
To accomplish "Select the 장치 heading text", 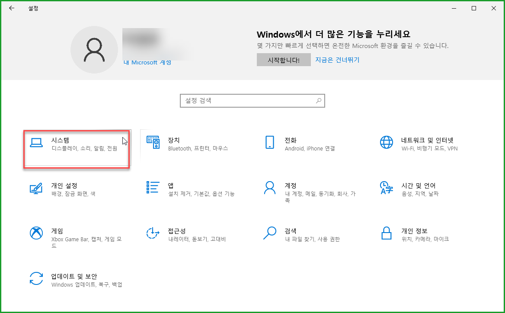I will point(174,140).
